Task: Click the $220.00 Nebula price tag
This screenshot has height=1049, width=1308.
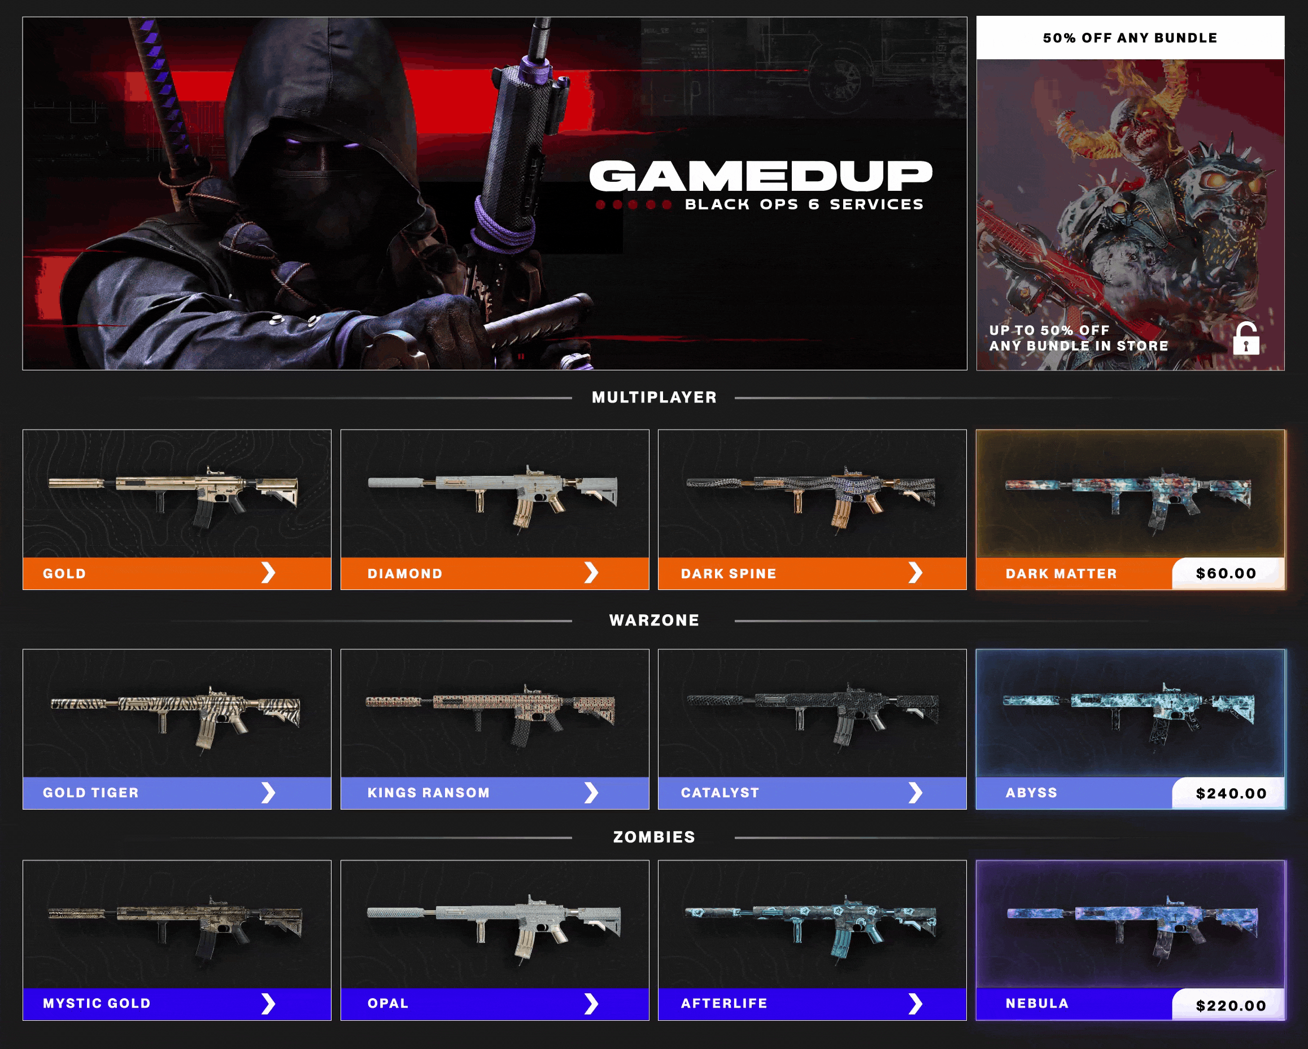Action: point(1228,1004)
